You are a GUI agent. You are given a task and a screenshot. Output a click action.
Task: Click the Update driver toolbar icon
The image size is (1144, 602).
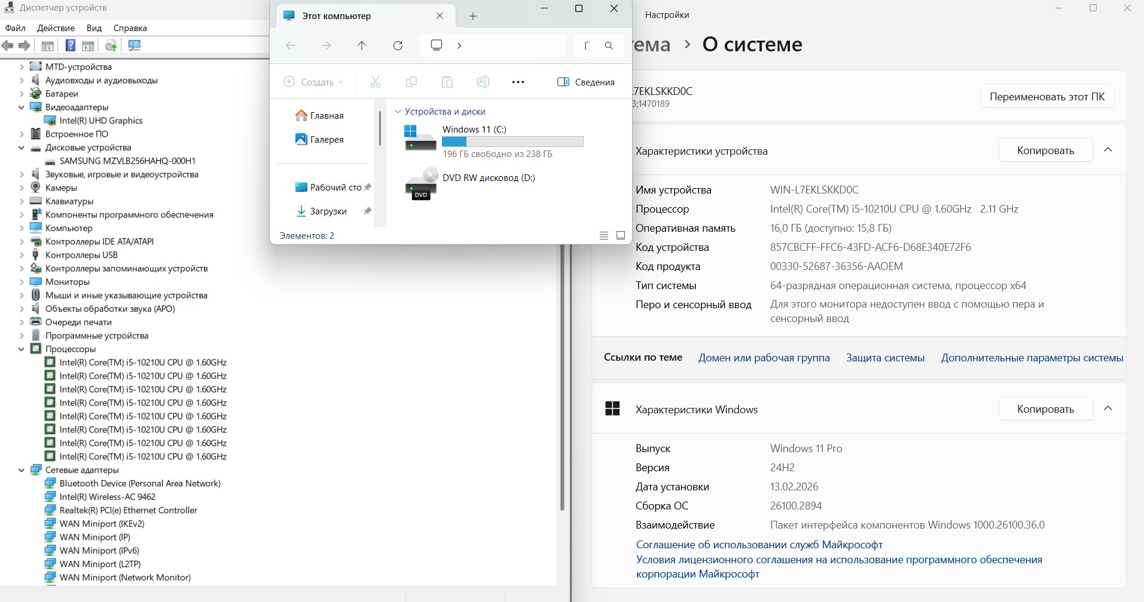111,45
